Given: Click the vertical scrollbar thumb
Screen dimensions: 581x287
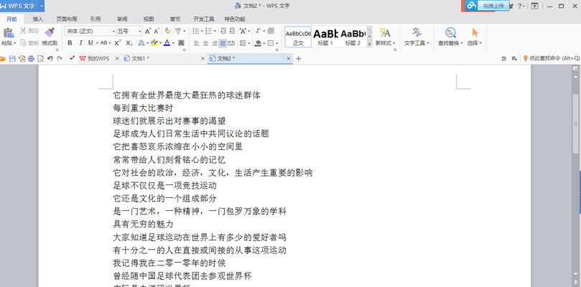Looking at the screenshot, I should [575, 123].
